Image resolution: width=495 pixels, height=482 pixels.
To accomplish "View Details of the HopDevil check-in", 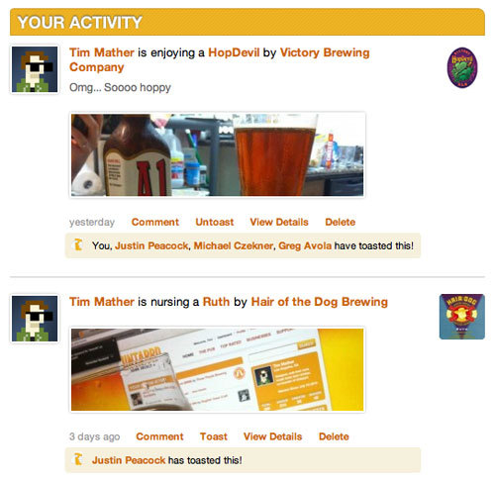I will (279, 222).
